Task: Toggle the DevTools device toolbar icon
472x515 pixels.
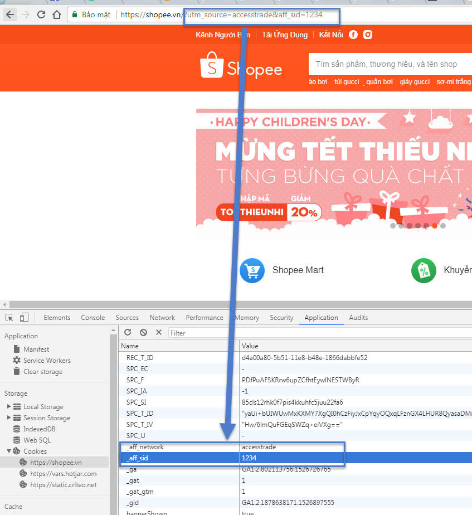Action: (x=24, y=317)
